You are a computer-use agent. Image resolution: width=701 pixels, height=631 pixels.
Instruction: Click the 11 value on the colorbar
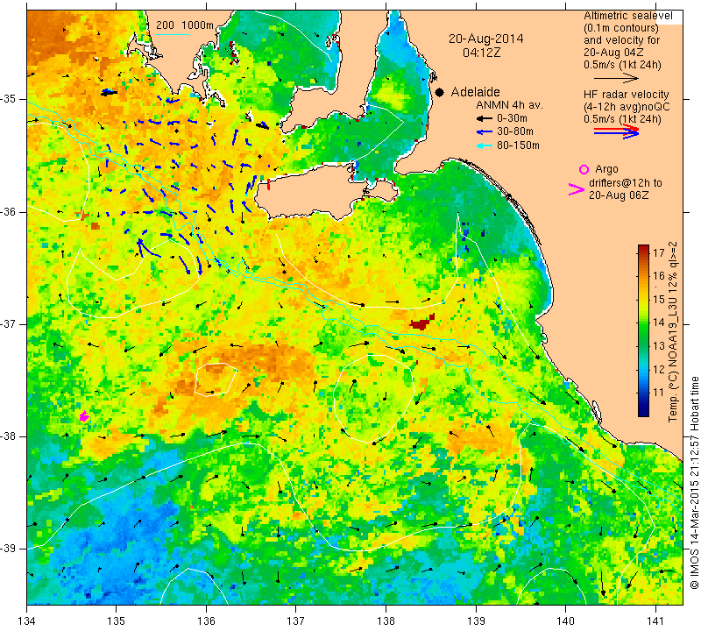659,393
